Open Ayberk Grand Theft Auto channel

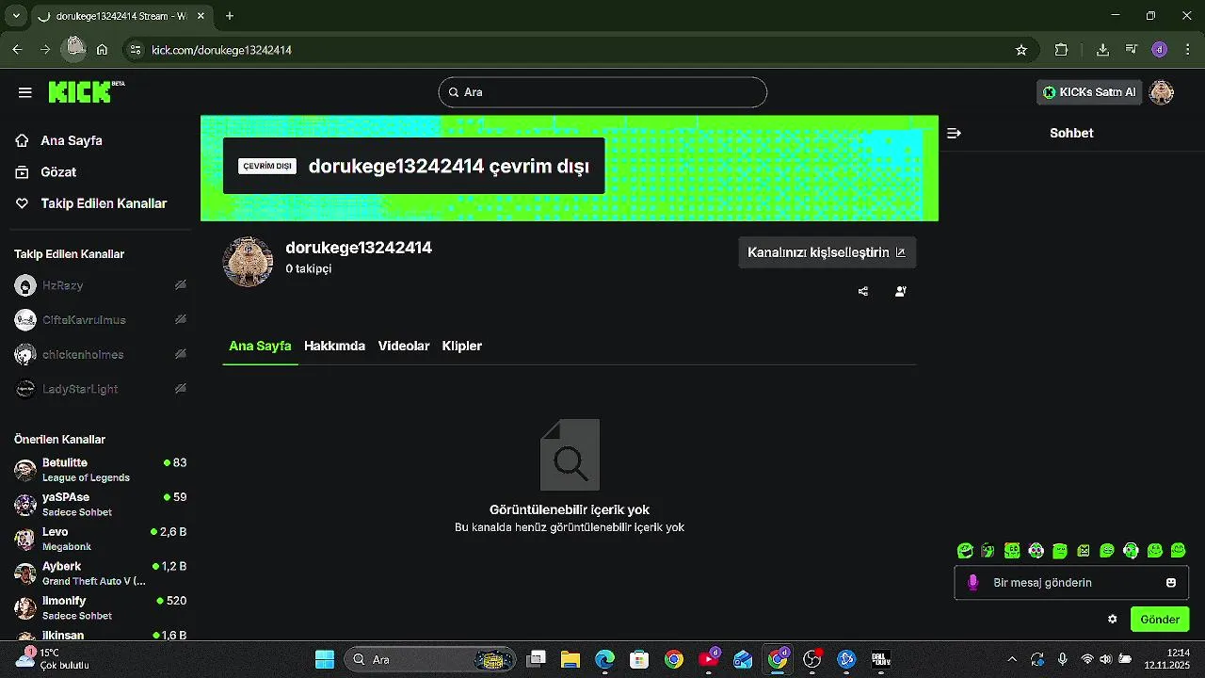coord(100,573)
